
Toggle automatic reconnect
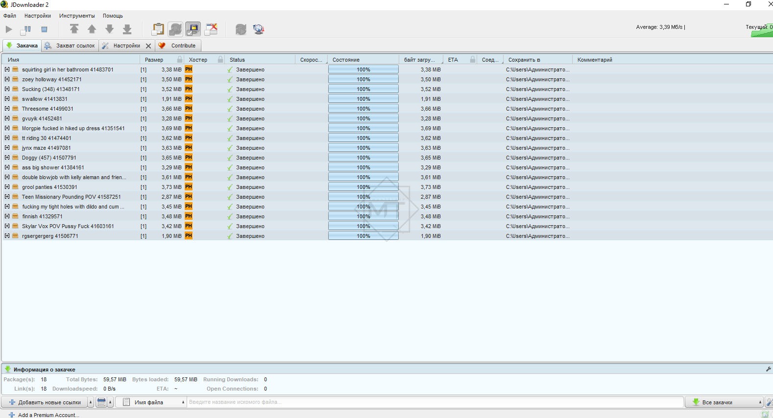[175, 29]
